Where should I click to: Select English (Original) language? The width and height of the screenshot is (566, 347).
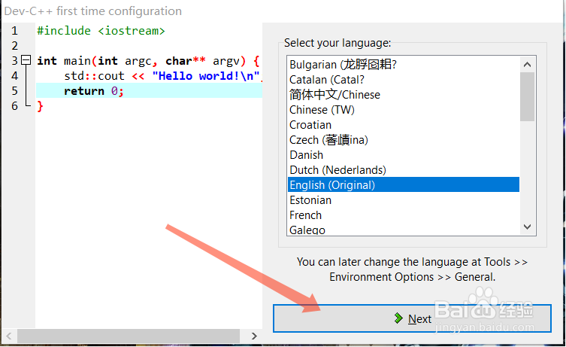click(403, 184)
